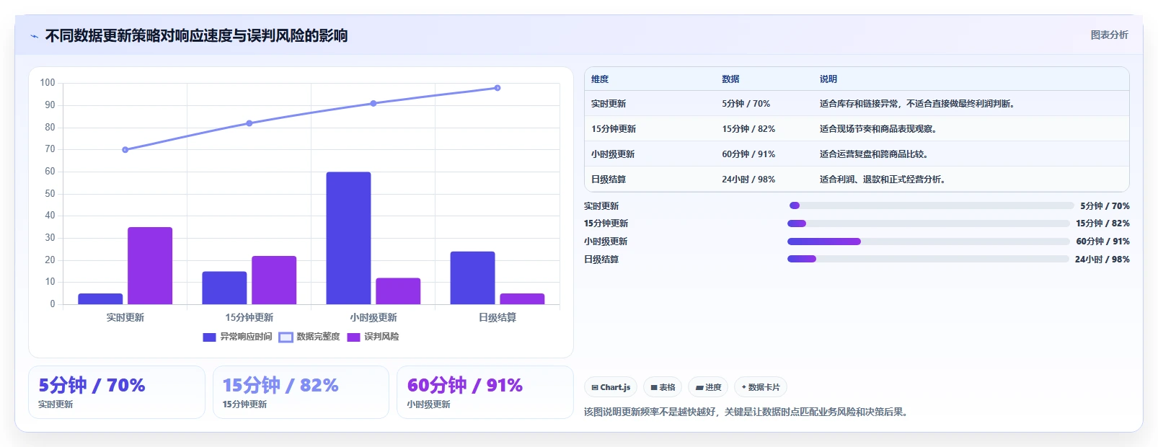Click table cell 15分钟 / 82%
This screenshot has height=447, width=1158.
point(748,129)
